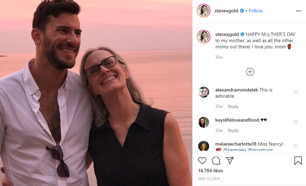Screen dimensions: 306x186
Task: Click the Follow link in header
Action: pos(256,11)
